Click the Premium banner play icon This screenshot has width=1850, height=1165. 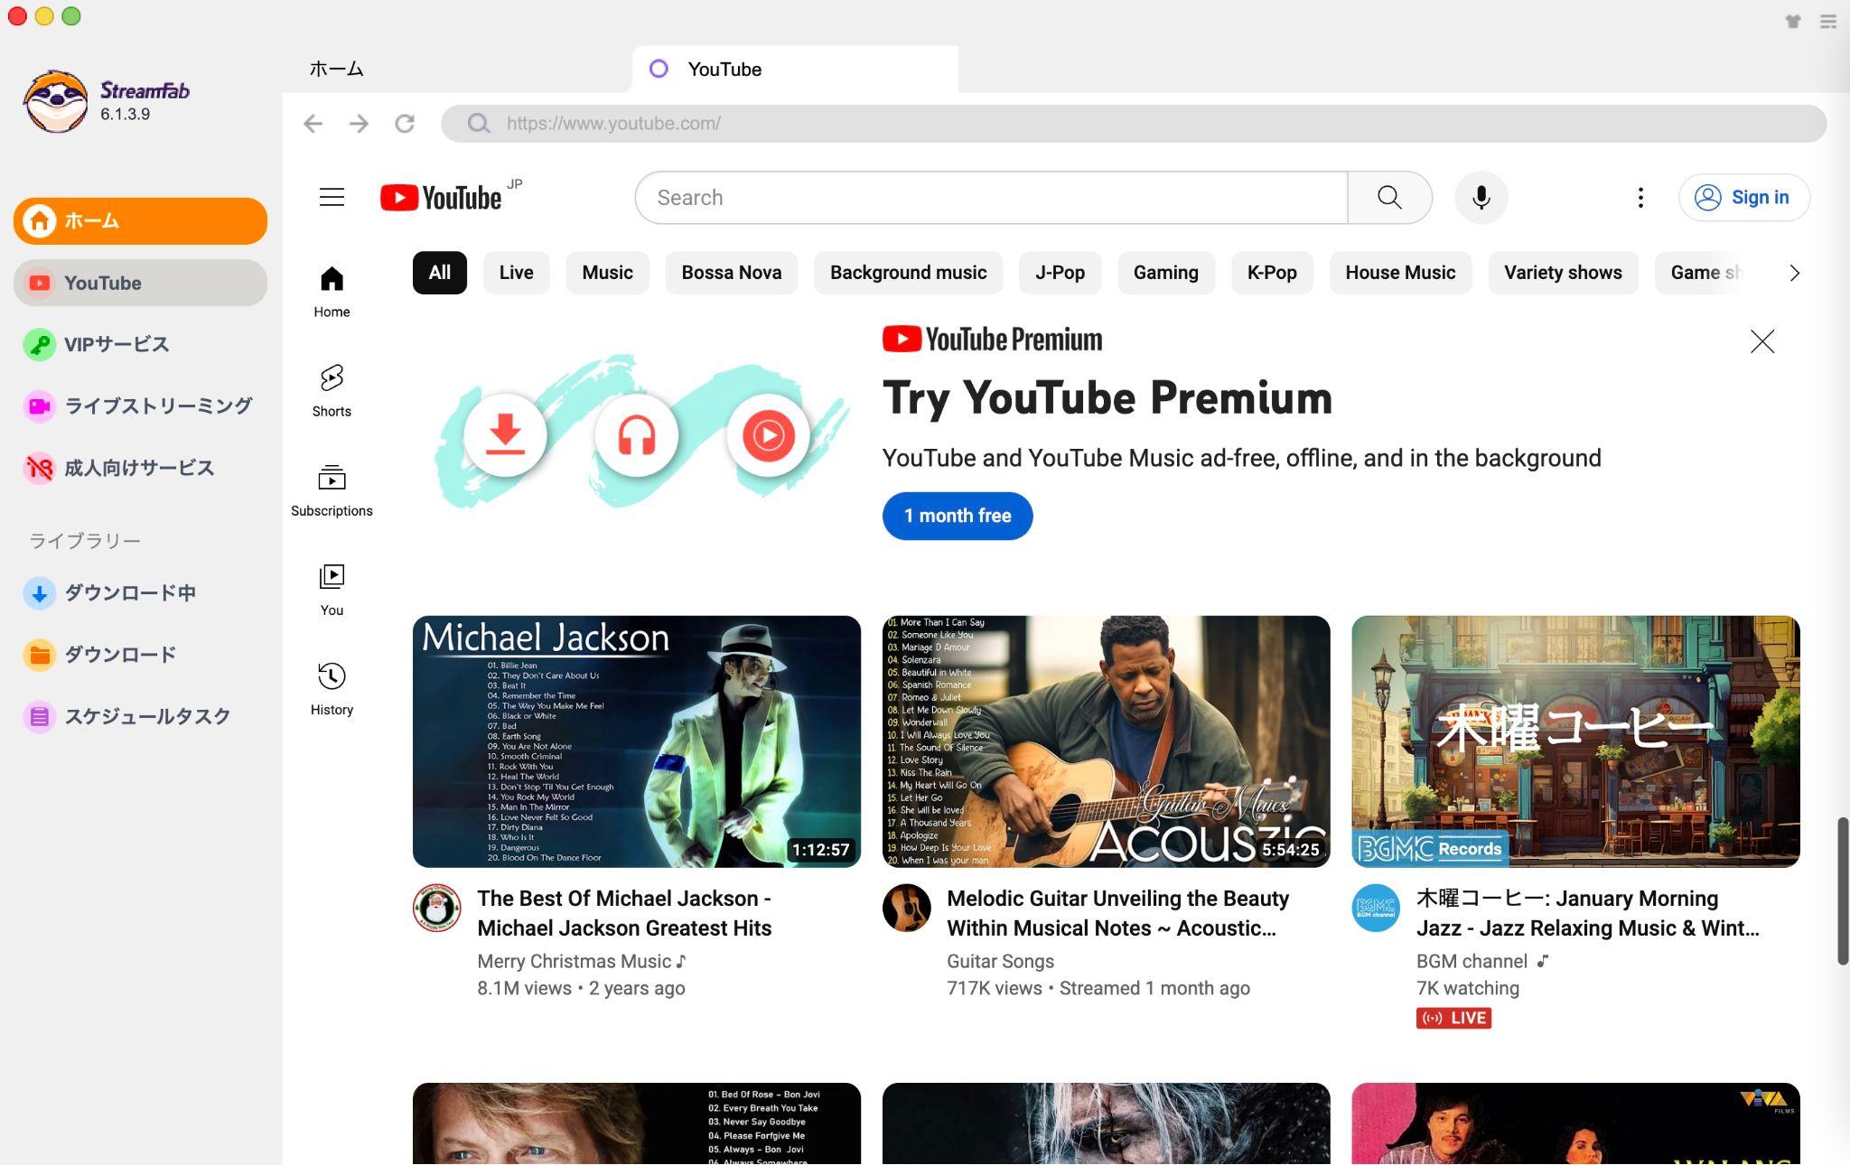click(768, 435)
